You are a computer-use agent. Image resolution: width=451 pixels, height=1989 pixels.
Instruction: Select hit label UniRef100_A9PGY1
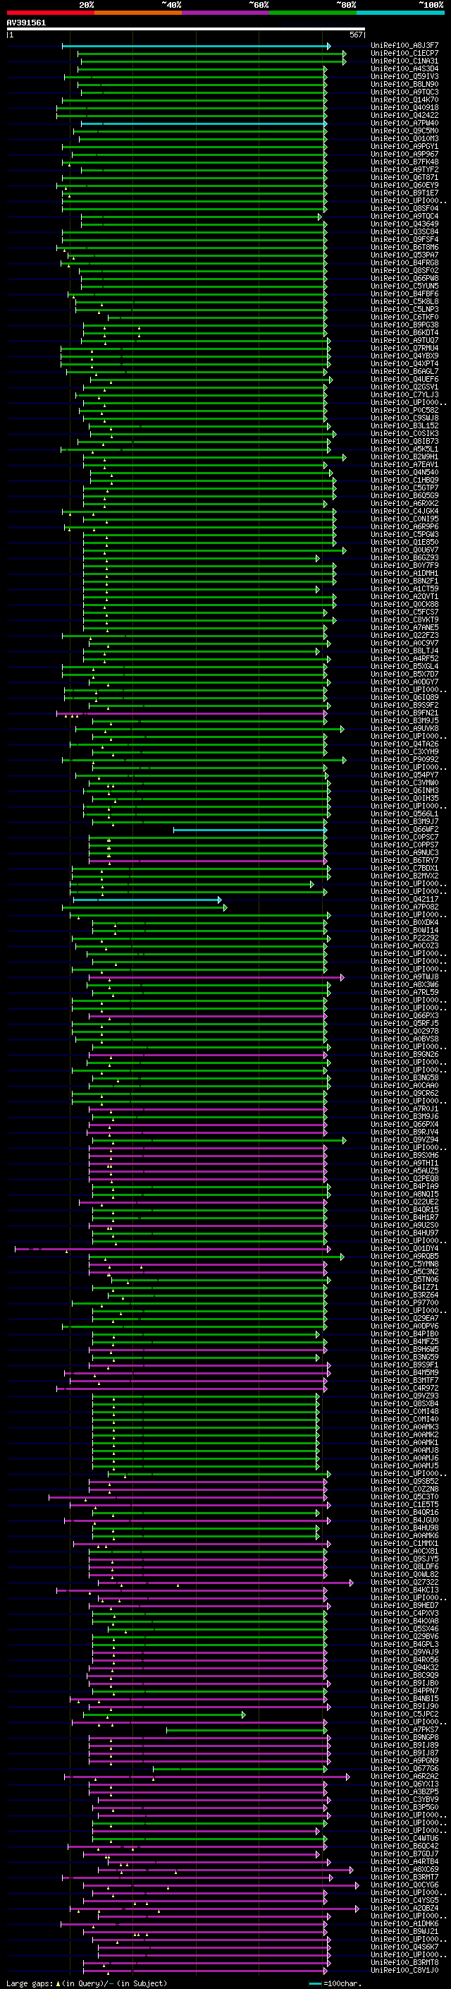[404, 146]
